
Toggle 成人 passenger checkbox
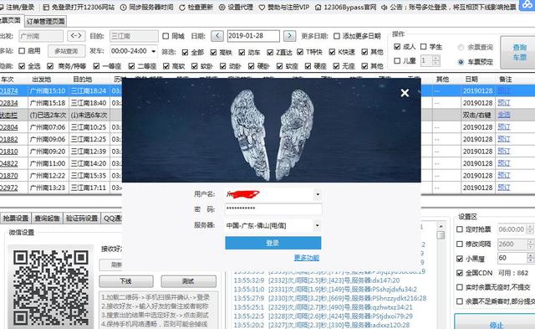point(397,47)
